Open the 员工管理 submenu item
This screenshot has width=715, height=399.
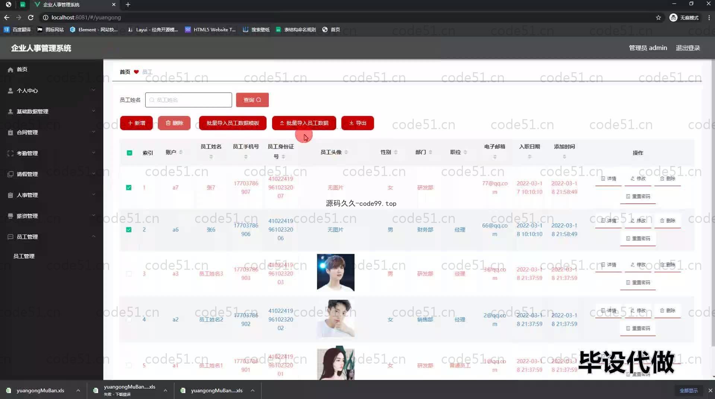click(x=51, y=256)
